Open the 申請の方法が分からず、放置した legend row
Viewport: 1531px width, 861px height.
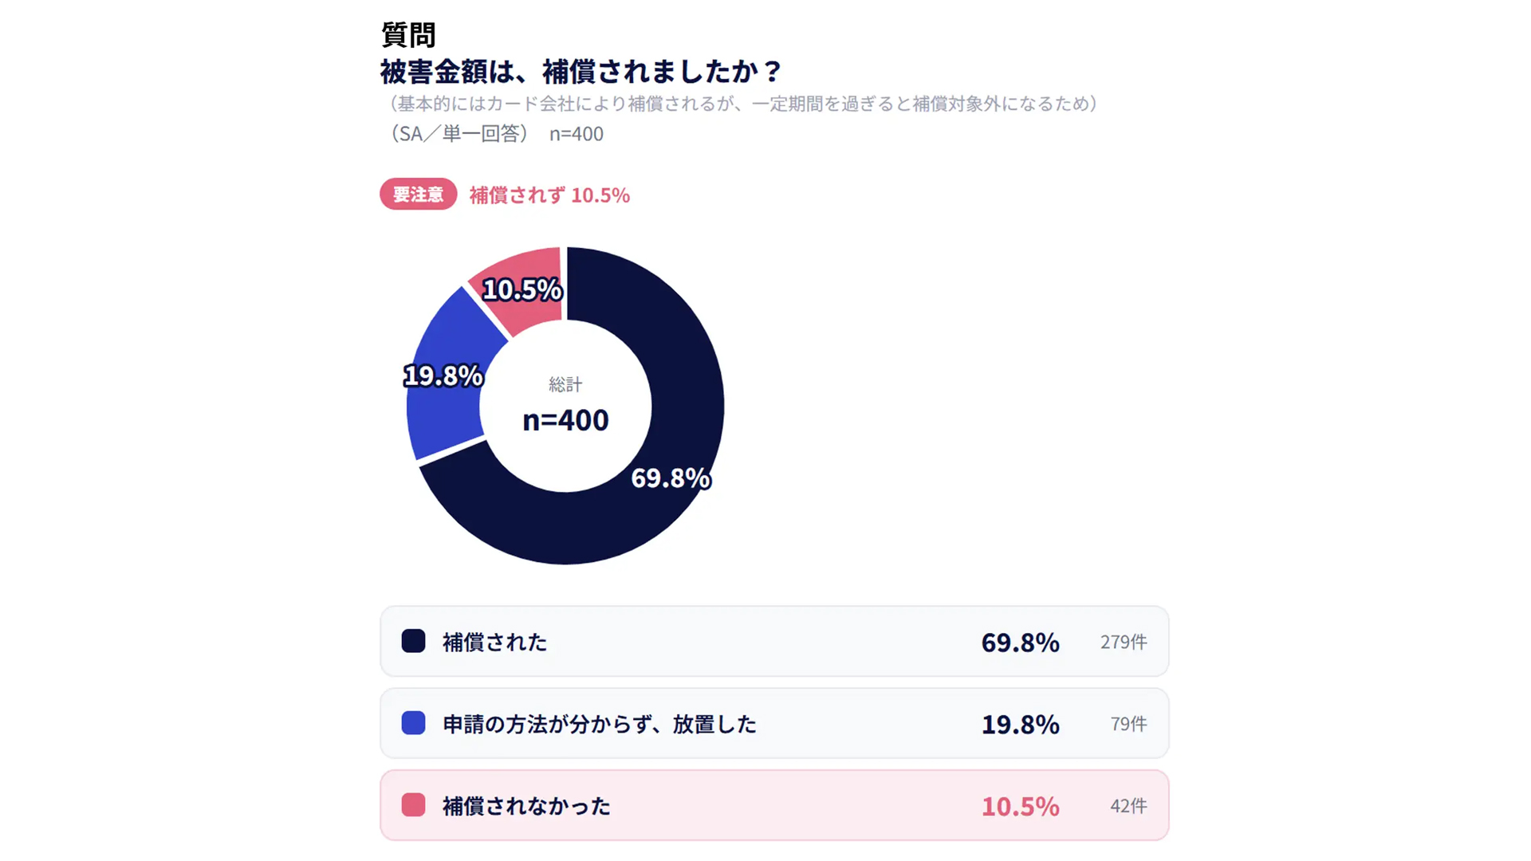click(x=774, y=723)
